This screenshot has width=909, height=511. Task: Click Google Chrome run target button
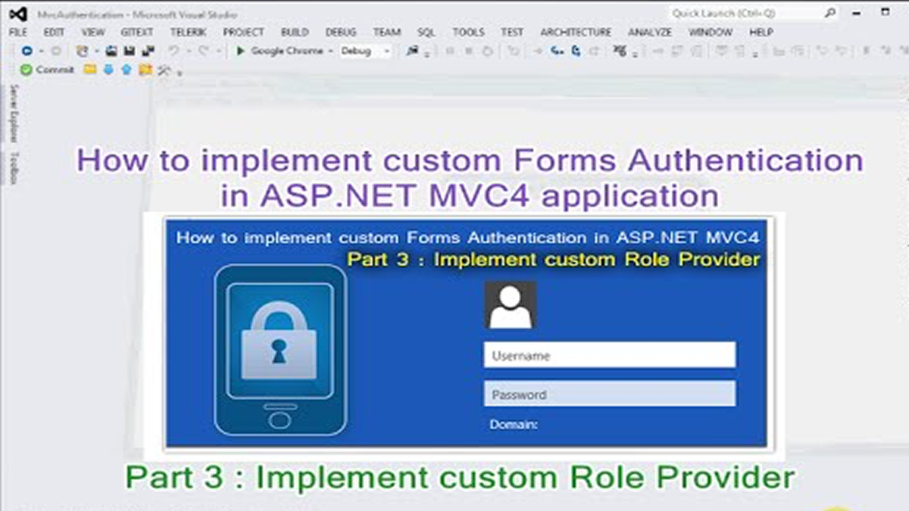coord(287,51)
